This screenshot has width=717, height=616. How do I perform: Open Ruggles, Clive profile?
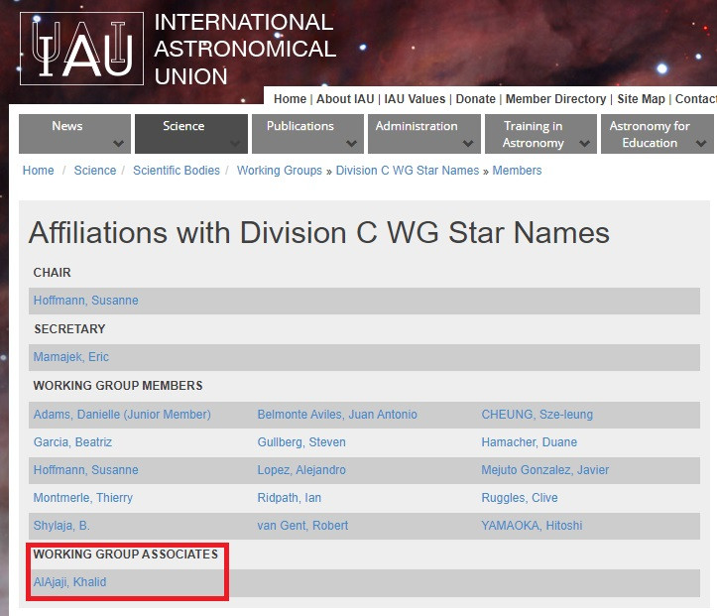coord(520,498)
